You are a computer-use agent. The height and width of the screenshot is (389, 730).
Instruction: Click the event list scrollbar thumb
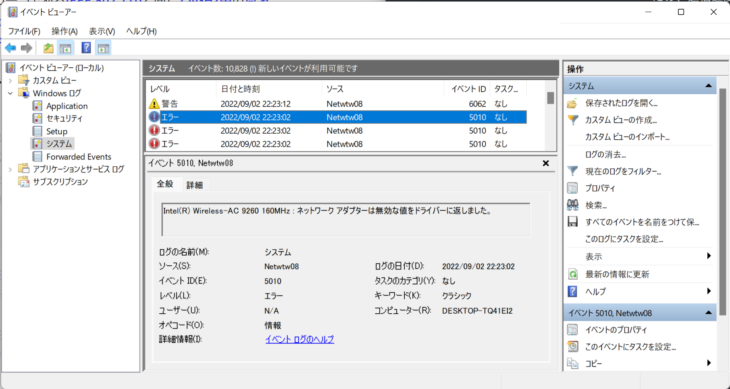pos(550,98)
